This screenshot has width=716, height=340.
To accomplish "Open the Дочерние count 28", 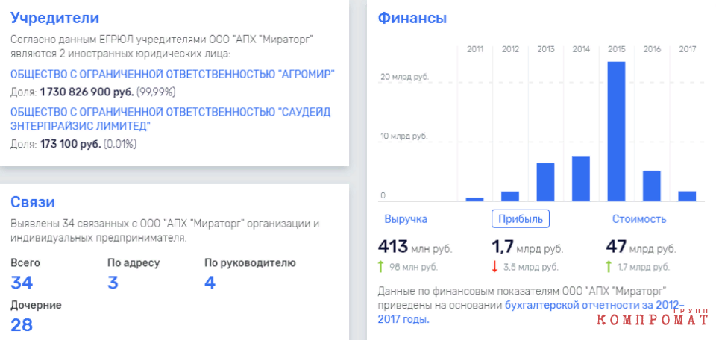I will 22,325.
